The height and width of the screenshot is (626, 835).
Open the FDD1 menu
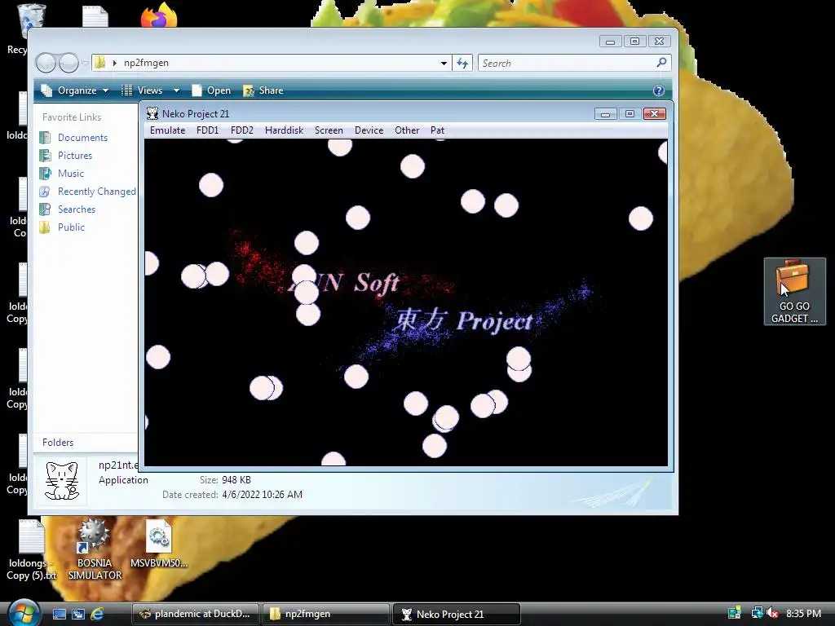207,130
